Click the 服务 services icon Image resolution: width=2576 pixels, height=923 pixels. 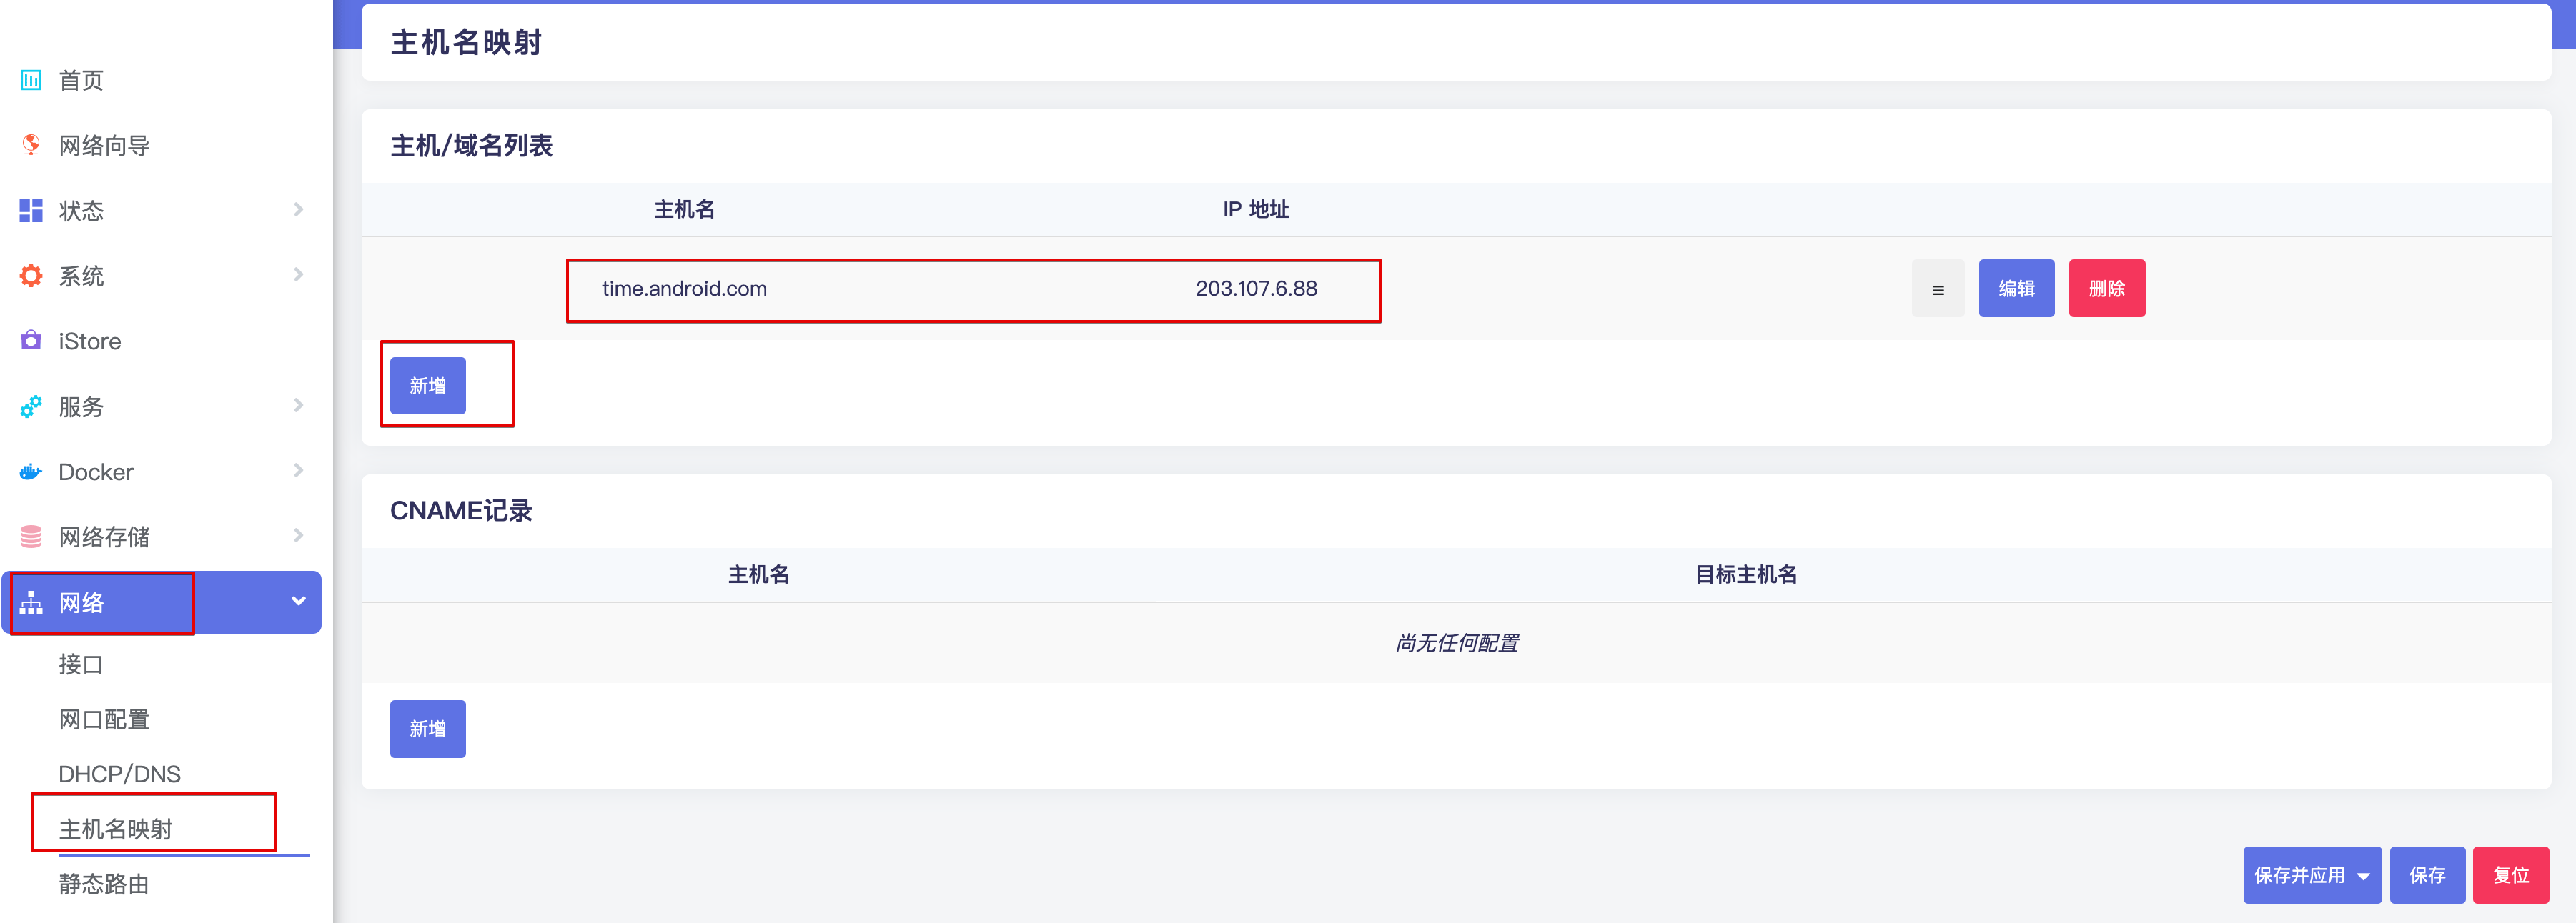coord(31,406)
